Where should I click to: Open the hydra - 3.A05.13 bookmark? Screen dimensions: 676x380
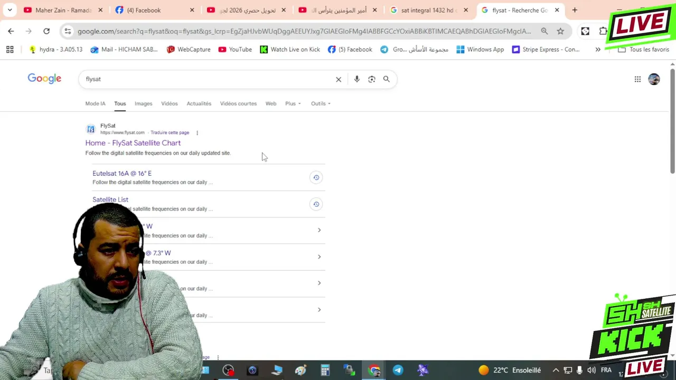[x=56, y=49]
